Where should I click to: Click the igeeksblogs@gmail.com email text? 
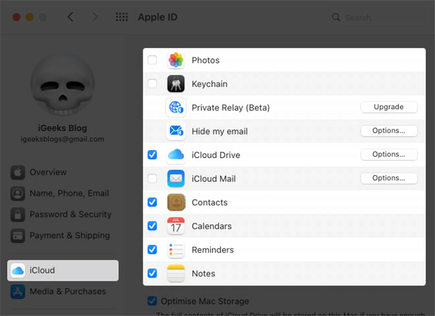pos(63,139)
